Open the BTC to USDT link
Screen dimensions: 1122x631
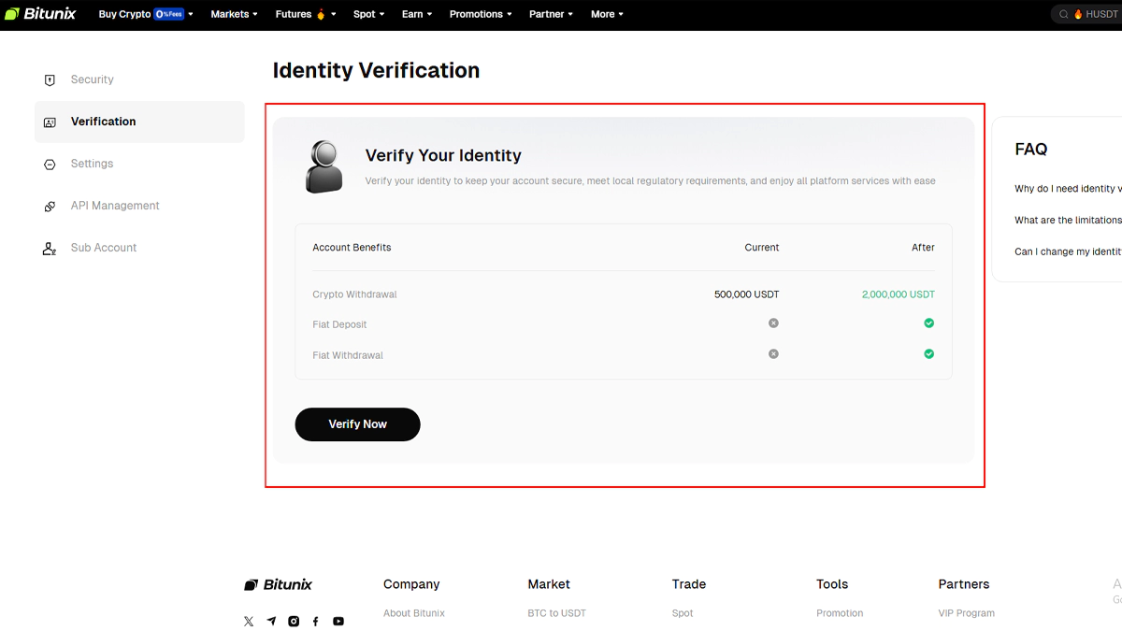pos(556,613)
